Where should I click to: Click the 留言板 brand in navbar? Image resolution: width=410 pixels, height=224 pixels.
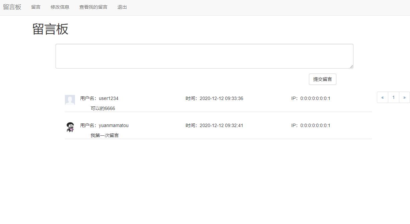coord(12,7)
